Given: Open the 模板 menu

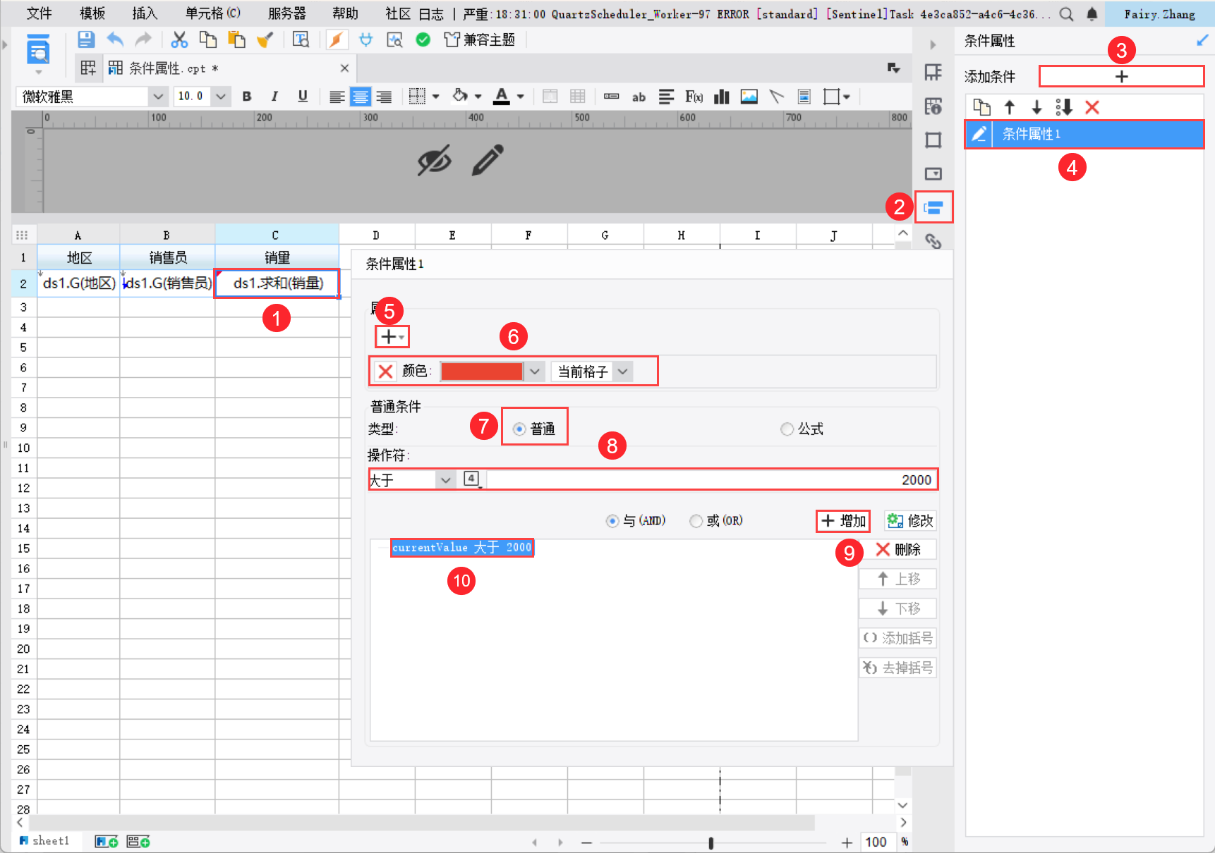Looking at the screenshot, I should click(x=92, y=13).
